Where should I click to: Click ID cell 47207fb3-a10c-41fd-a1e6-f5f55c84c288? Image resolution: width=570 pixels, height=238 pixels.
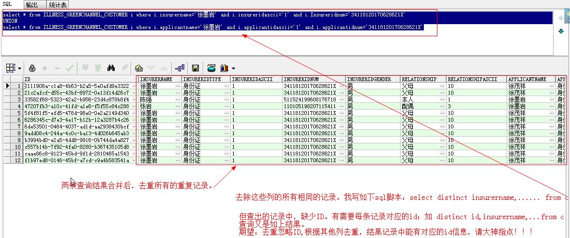77,106
